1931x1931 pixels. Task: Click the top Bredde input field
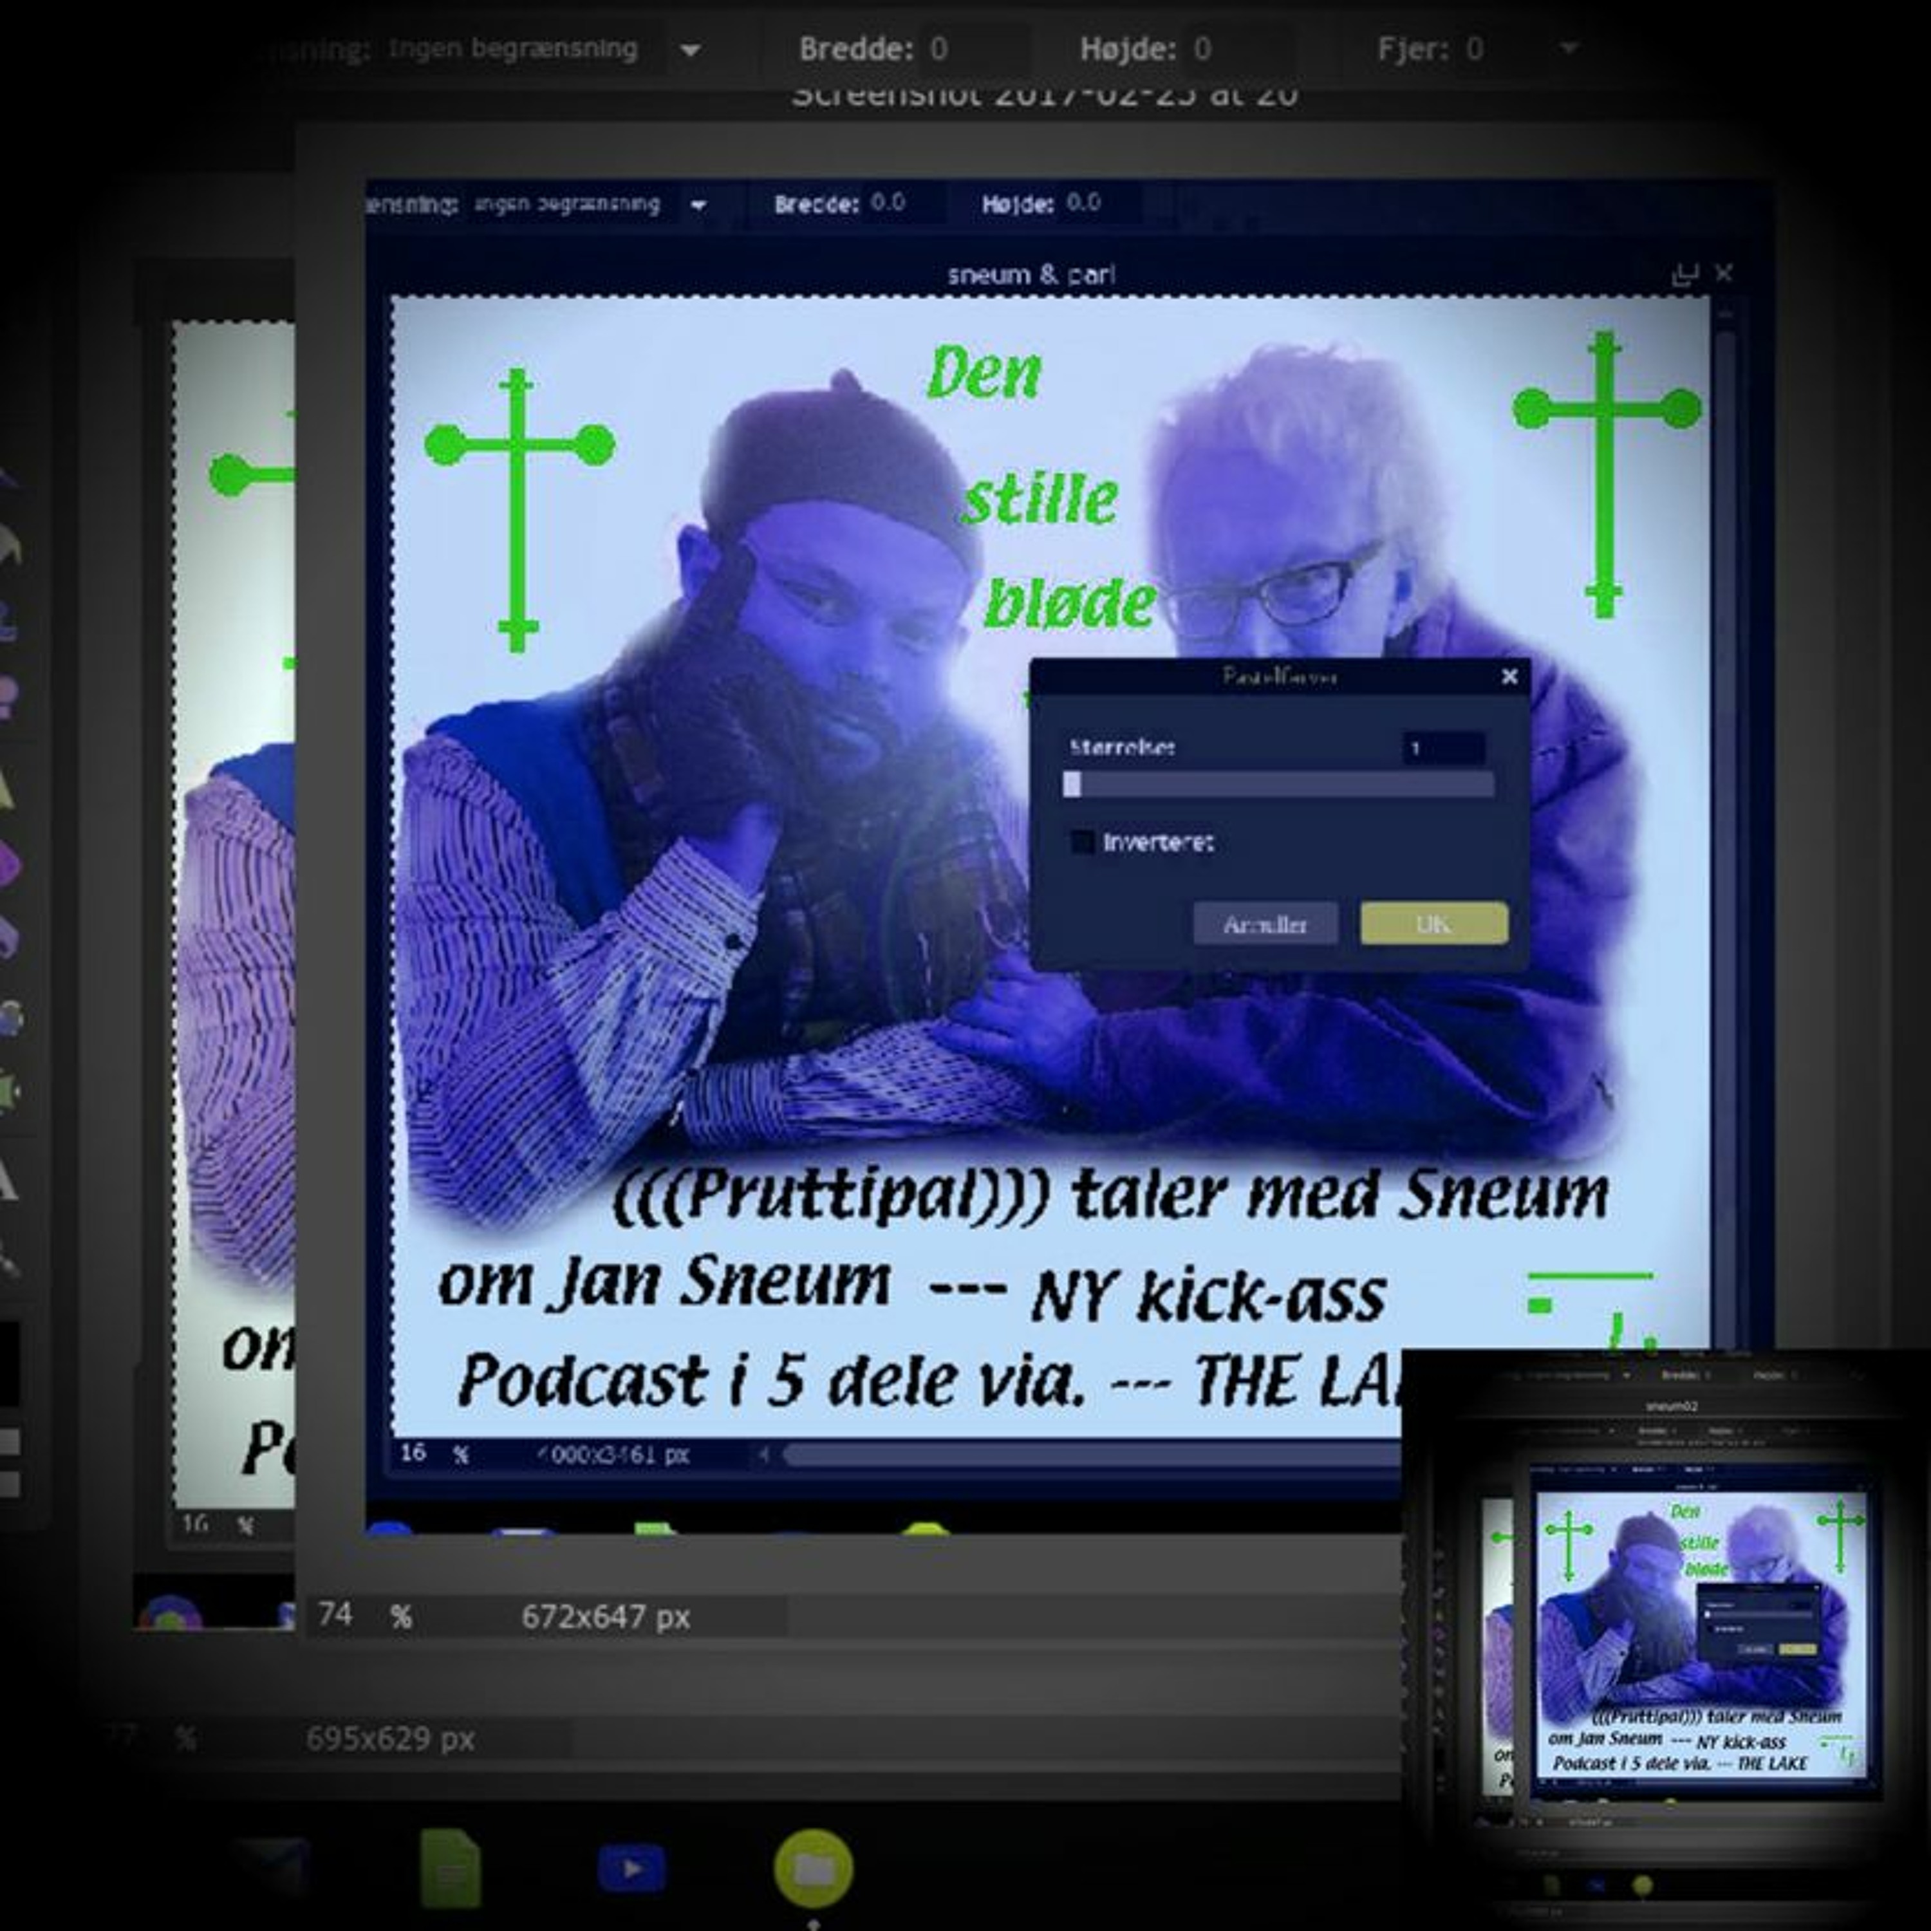pos(975,49)
